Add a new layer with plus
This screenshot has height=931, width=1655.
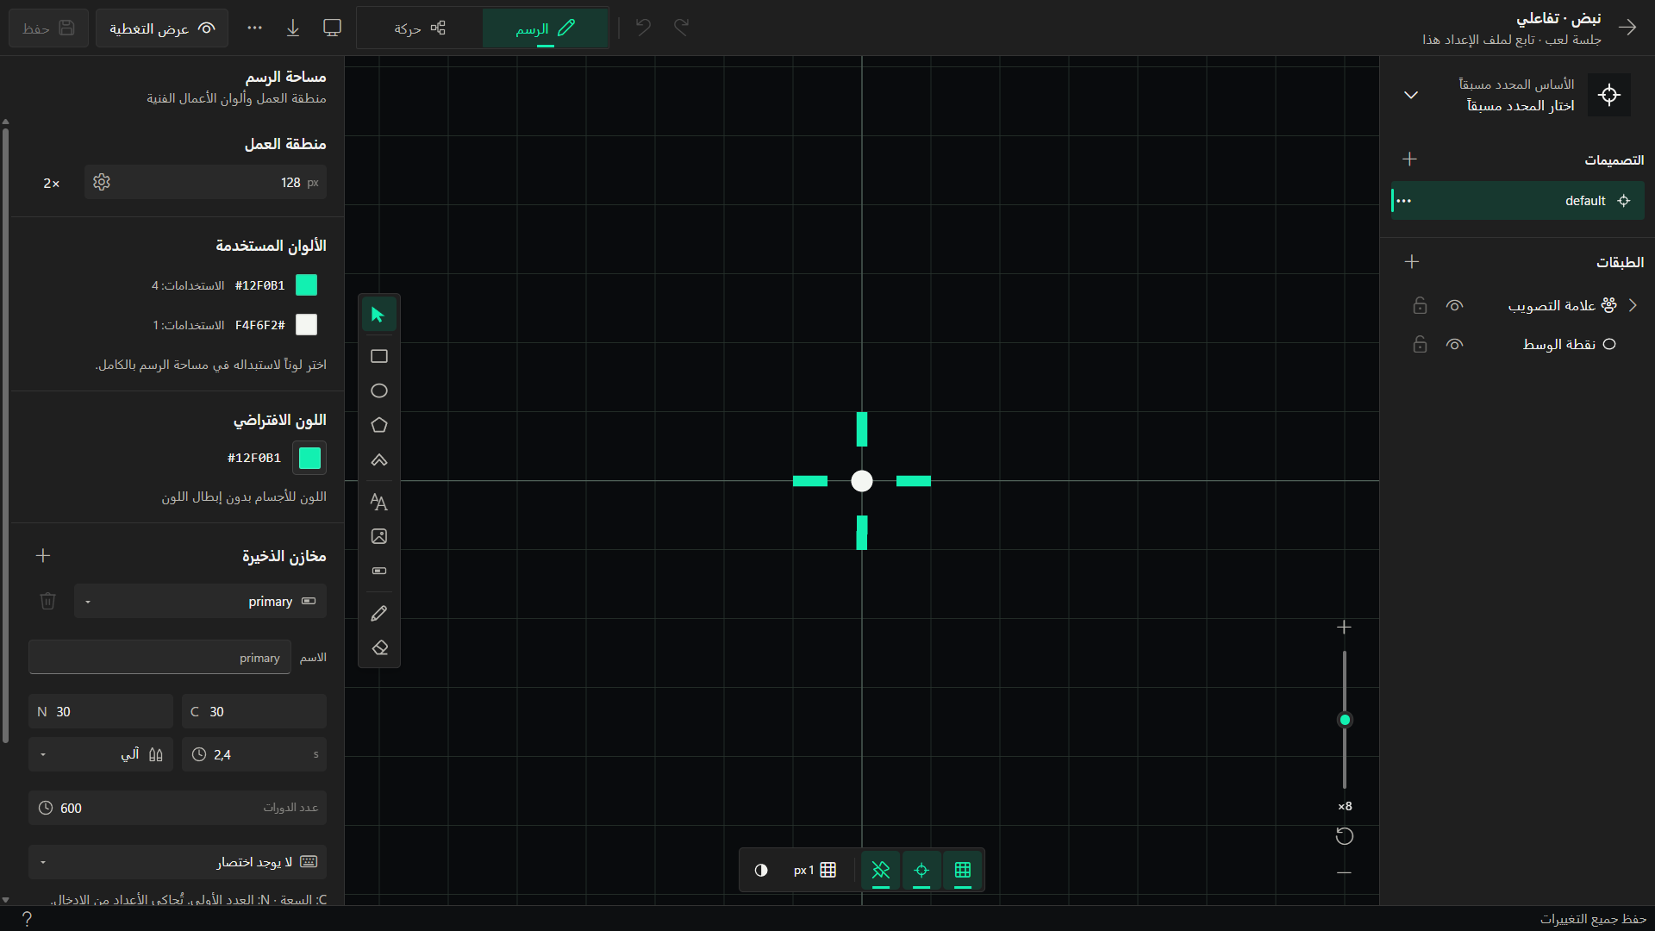[1411, 261]
